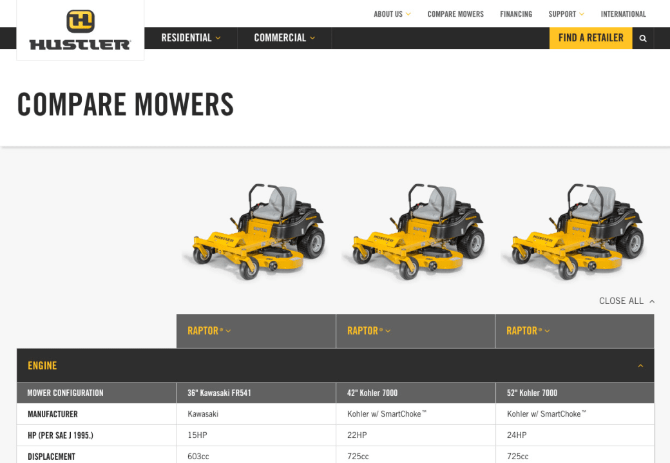Select the '52" Kohler 7000' configuration cell
The image size is (670, 463).
click(575, 393)
